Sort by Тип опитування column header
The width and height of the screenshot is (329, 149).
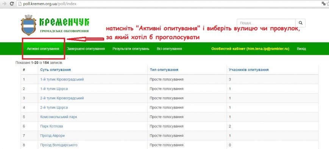tap(164, 70)
